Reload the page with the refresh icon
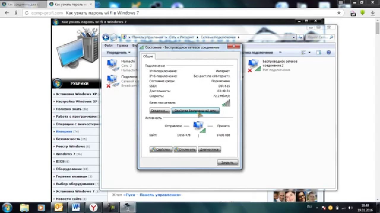Viewport: 380px width, 213px height. coord(27,13)
